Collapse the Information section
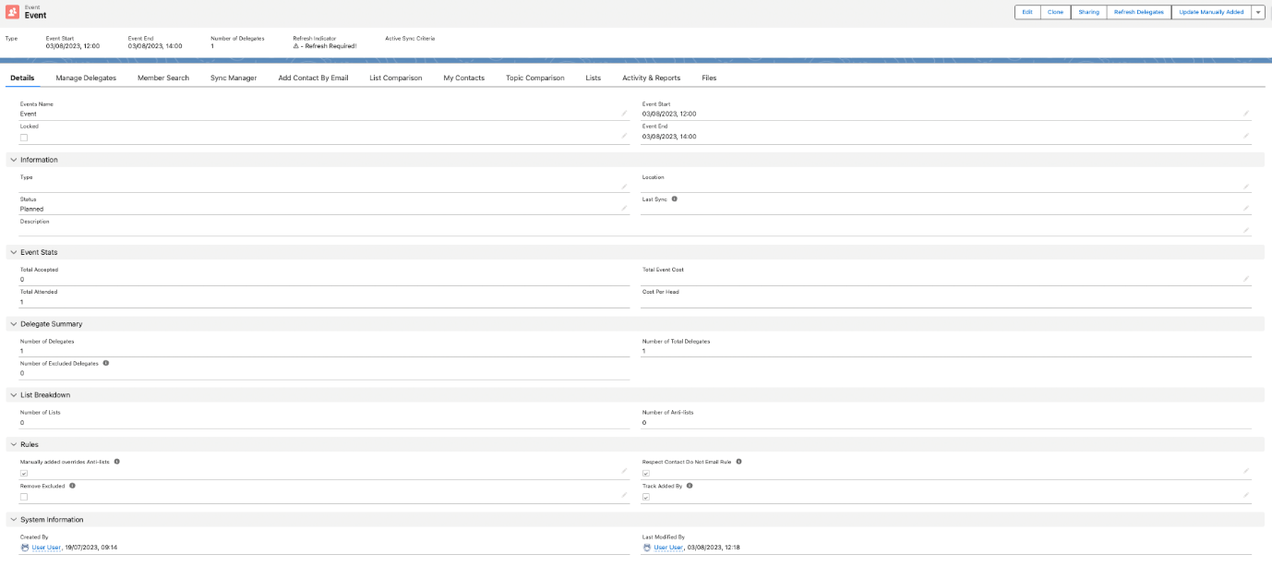The height and width of the screenshot is (567, 1272). point(13,160)
